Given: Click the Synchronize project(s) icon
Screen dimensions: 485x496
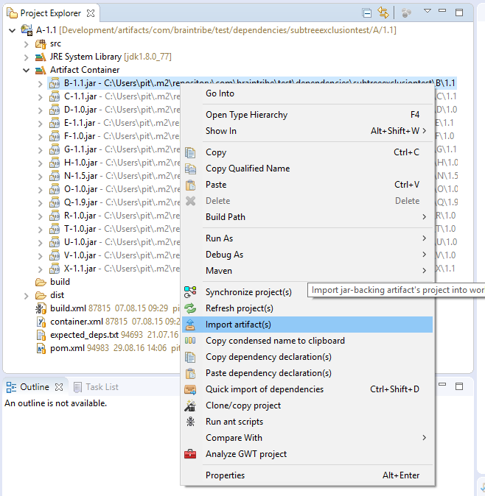Looking at the screenshot, I should (190, 292).
